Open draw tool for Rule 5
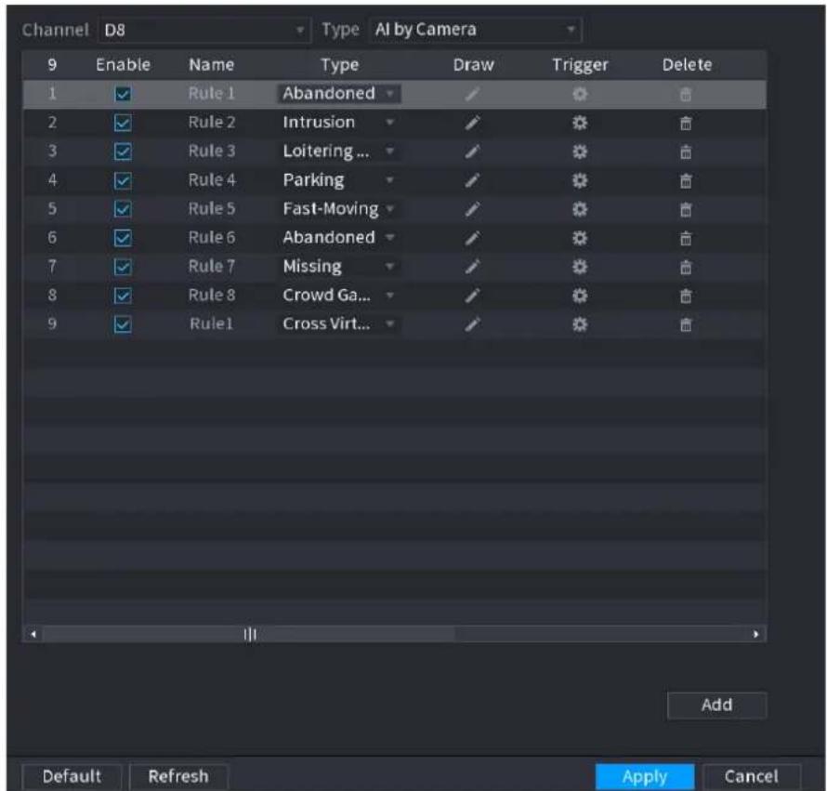The image size is (827, 791). pos(472,209)
